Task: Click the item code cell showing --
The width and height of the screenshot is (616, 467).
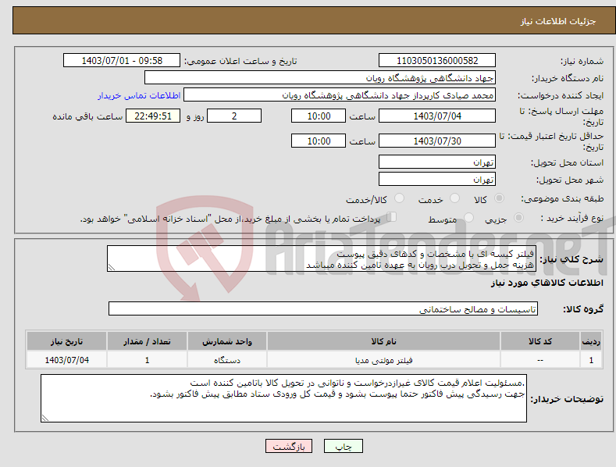Action: (x=540, y=360)
